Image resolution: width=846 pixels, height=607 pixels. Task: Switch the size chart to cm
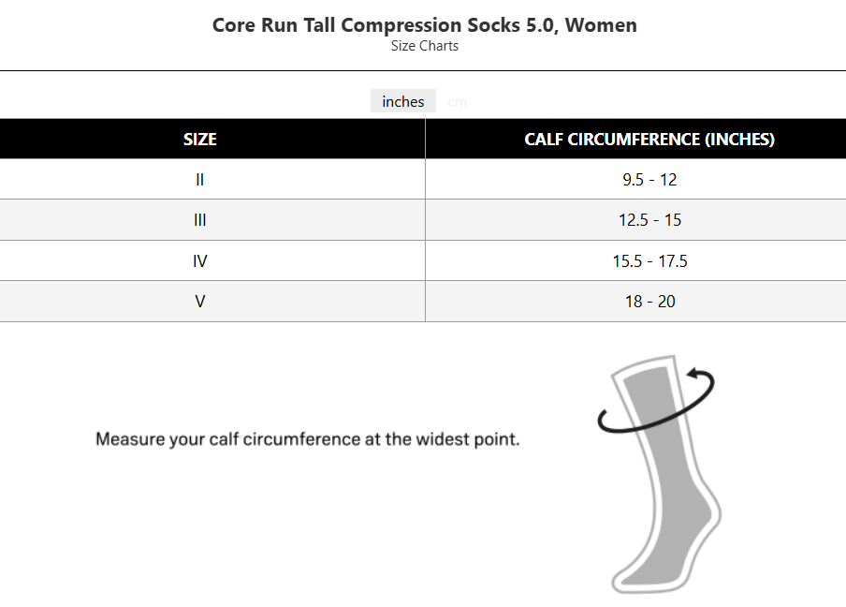(x=457, y=102)
